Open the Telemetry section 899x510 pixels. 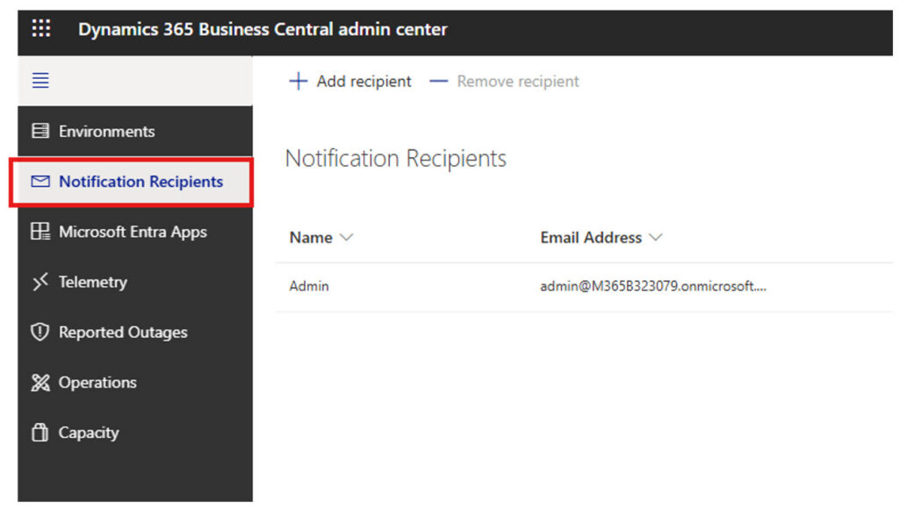click(135, 282)
